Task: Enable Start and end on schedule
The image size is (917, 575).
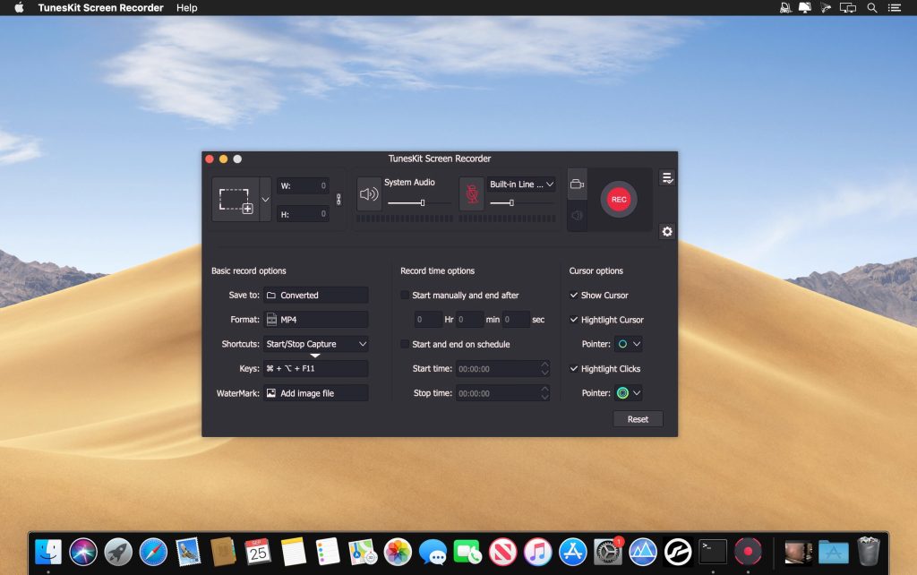Action: click(x=404, y=344)
